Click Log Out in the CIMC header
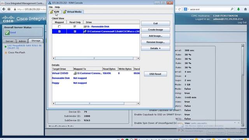The image size is (249, 140). 242,23
